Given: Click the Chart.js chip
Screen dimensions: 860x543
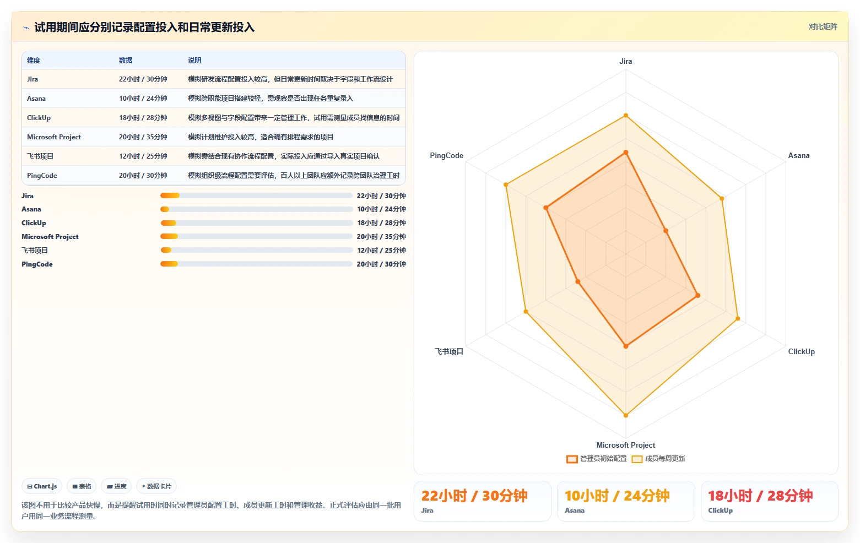Looking at the screenshot, I should tap(42, 486).
